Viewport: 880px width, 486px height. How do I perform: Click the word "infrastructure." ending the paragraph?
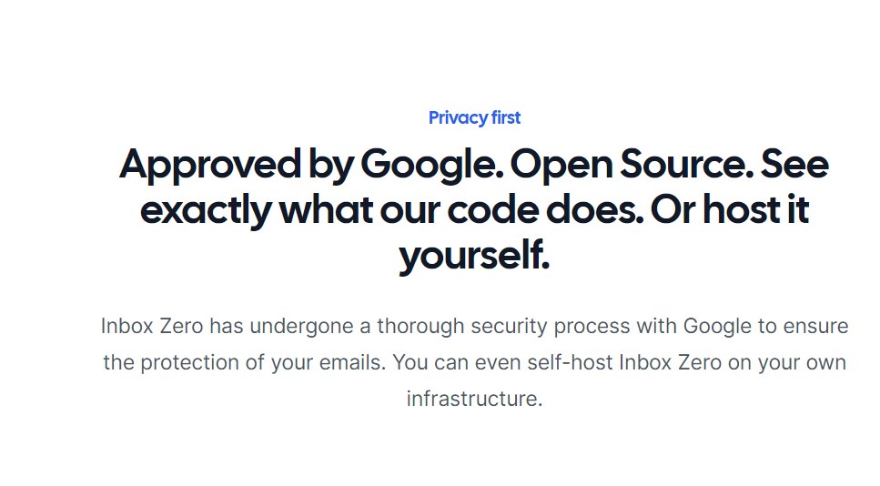(x=474, y=399)
